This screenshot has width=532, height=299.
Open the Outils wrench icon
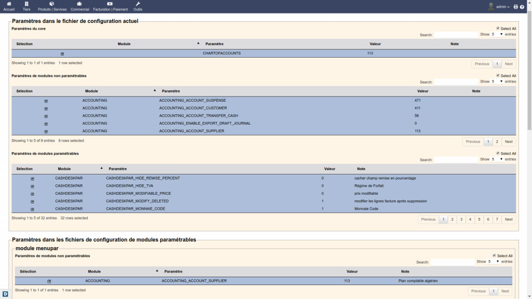point(138,4)
